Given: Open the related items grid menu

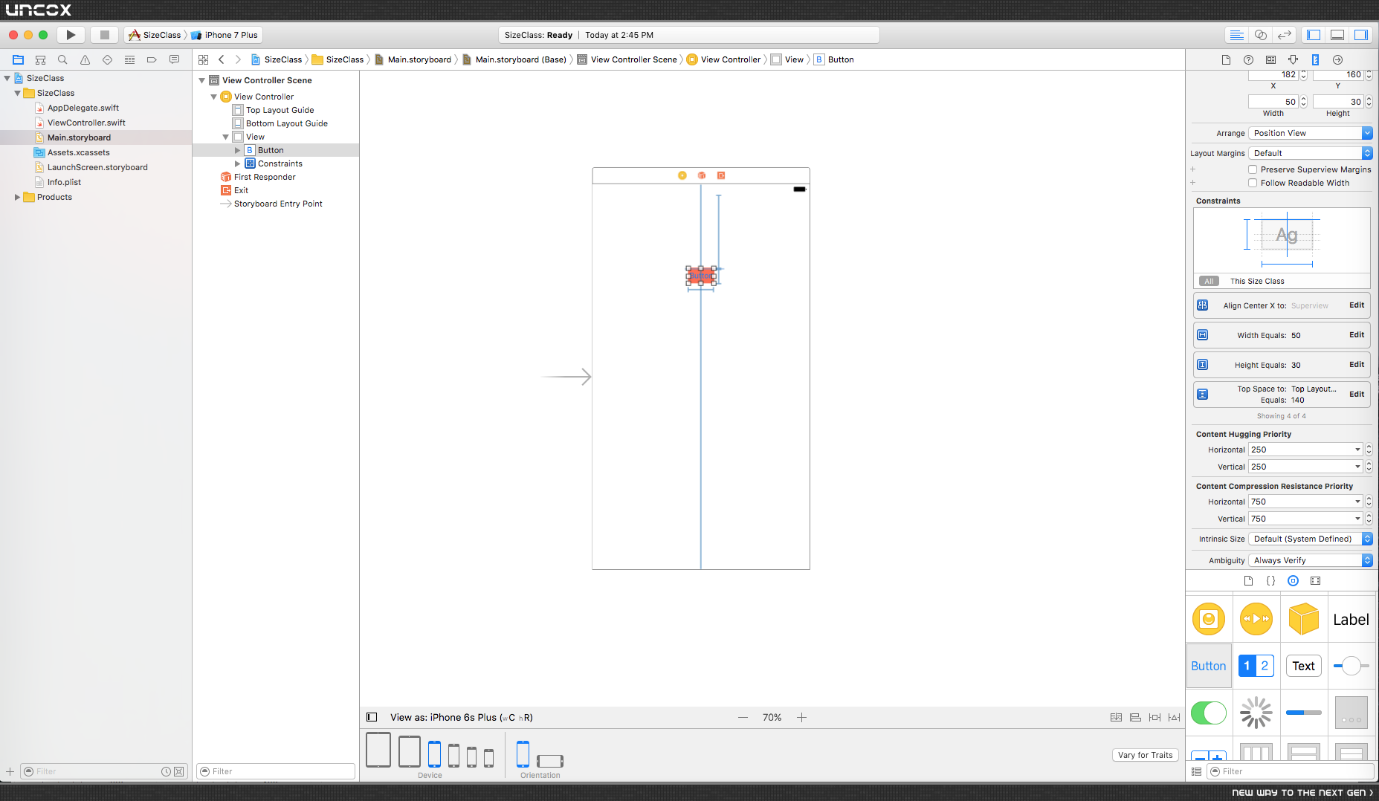Looking at the screenshot, I should (x=204, y=59).
